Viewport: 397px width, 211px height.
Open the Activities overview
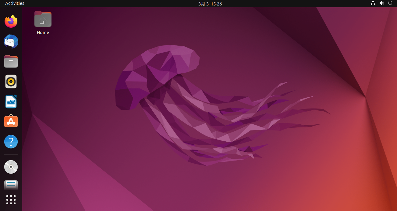click(15, 3)
